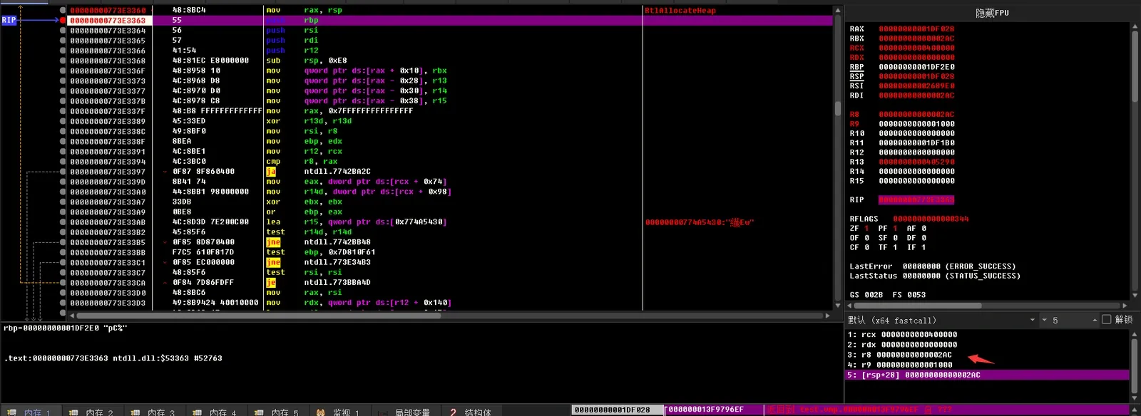Click the 内存 1 dump tab icon
Viewport: 1141px width, 416px height.
[x=11, y=412]
